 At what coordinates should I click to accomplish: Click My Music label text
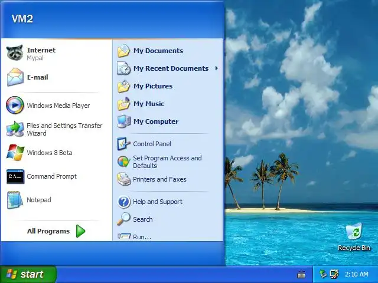tap(149, 104)
